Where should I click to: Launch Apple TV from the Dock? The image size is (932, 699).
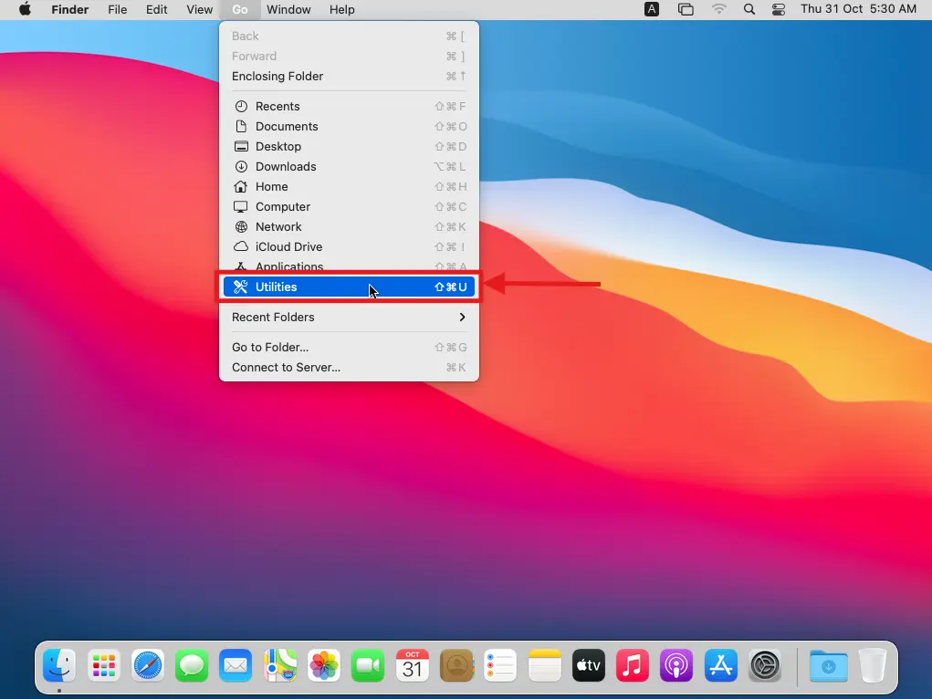tap(589, 665)
